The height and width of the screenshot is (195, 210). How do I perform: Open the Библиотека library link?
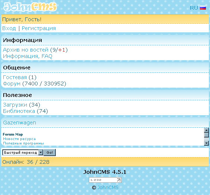(x=19, y=111)
